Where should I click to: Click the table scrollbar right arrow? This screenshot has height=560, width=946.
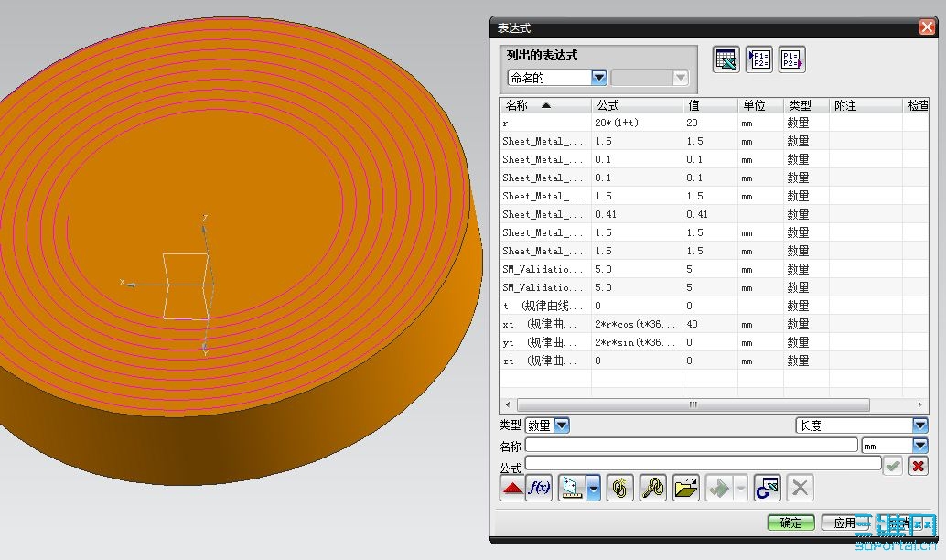920,404
